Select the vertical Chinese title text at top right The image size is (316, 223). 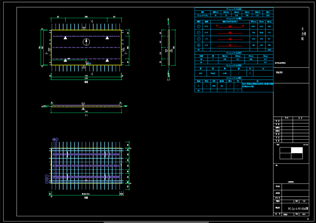coord(303,34)
